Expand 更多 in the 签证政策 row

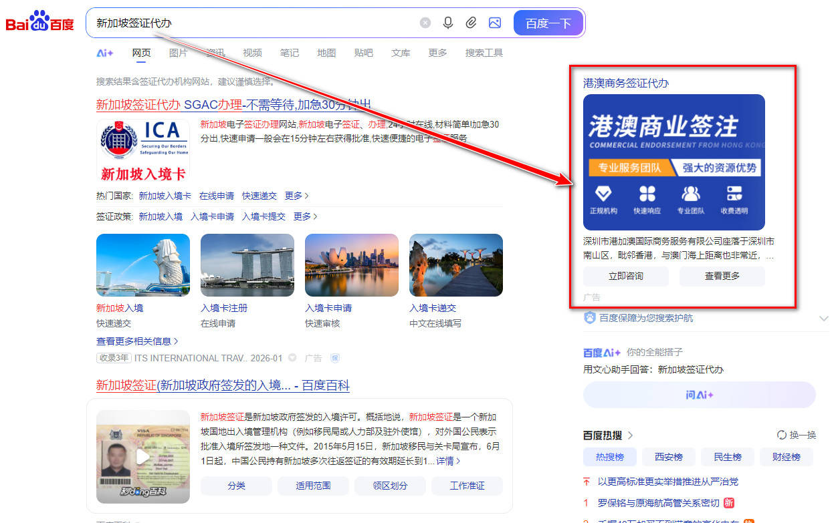pyautogui.click(x=305, y=216)
